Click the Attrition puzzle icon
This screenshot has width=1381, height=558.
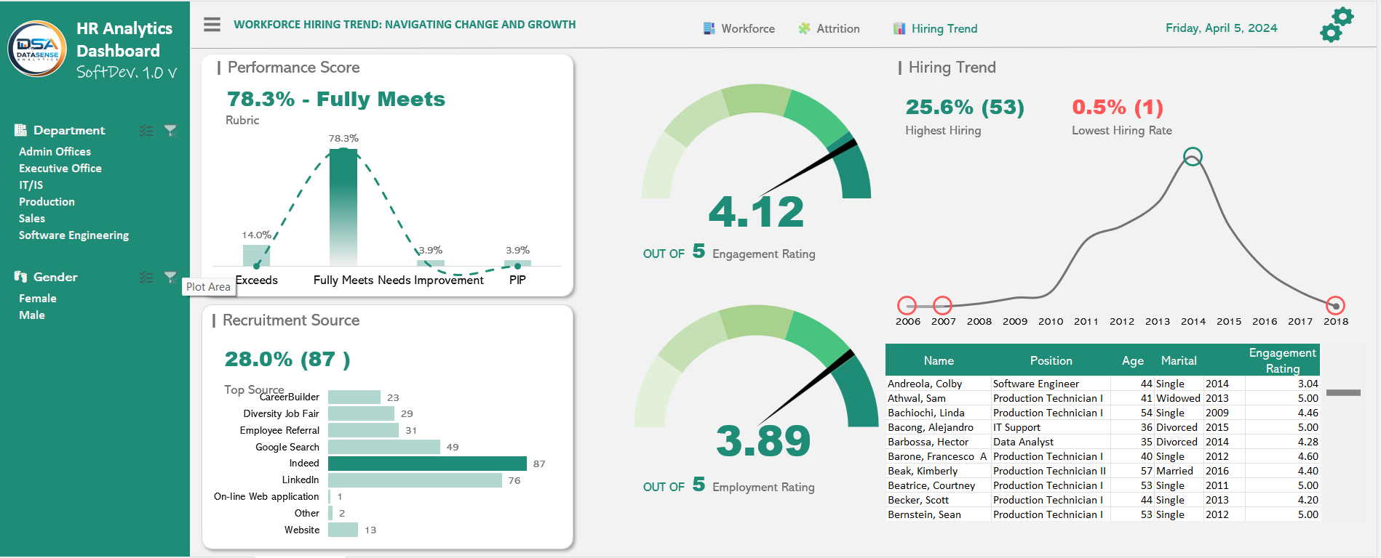coord(804,28)
